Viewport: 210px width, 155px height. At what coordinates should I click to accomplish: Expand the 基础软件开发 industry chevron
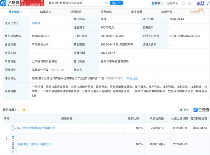point(62,70)
